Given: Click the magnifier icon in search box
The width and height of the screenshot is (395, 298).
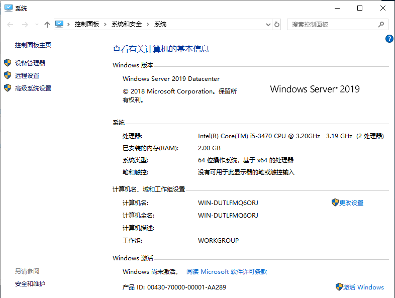Looking at the screenshot, I should point(381,24).
